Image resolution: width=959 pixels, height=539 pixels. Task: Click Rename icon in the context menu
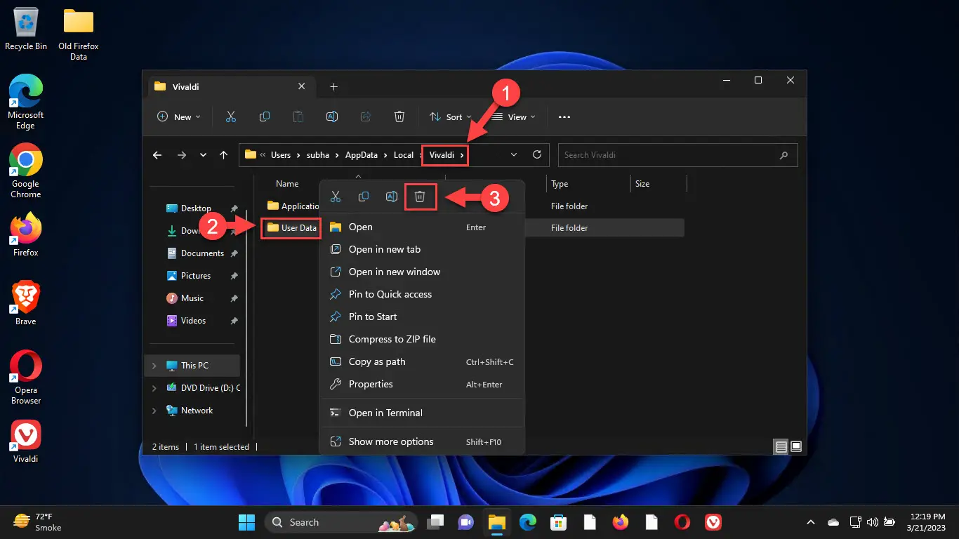[x=392, y=197]
